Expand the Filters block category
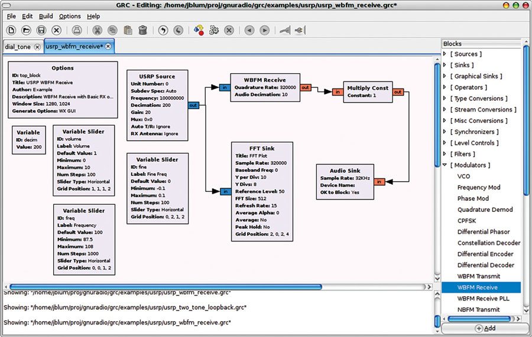The image size is (532, 337). click(445, 154)
